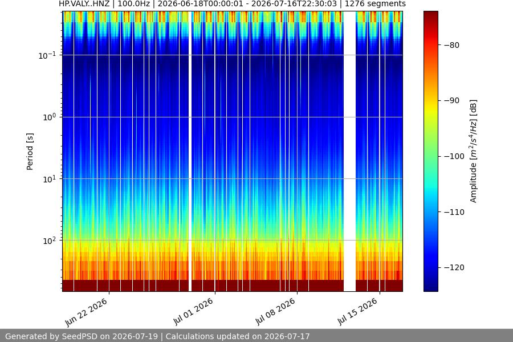Screen dimensions: 513x342
Task: Click 'Calculations updated on 2026-07-17' in footer
Action: [x=238, y=336]
